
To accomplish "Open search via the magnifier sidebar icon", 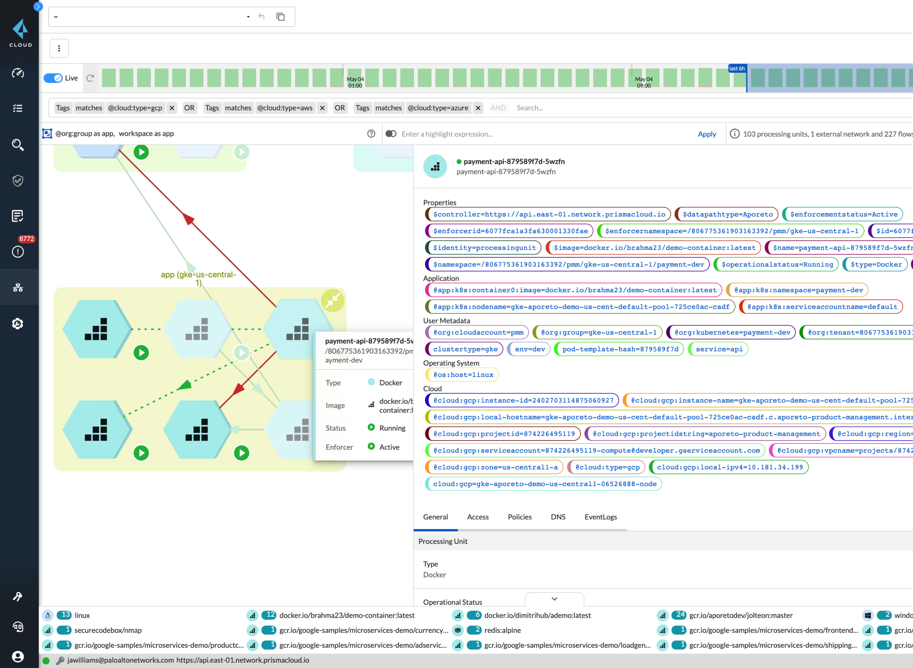I will (18, 145).
